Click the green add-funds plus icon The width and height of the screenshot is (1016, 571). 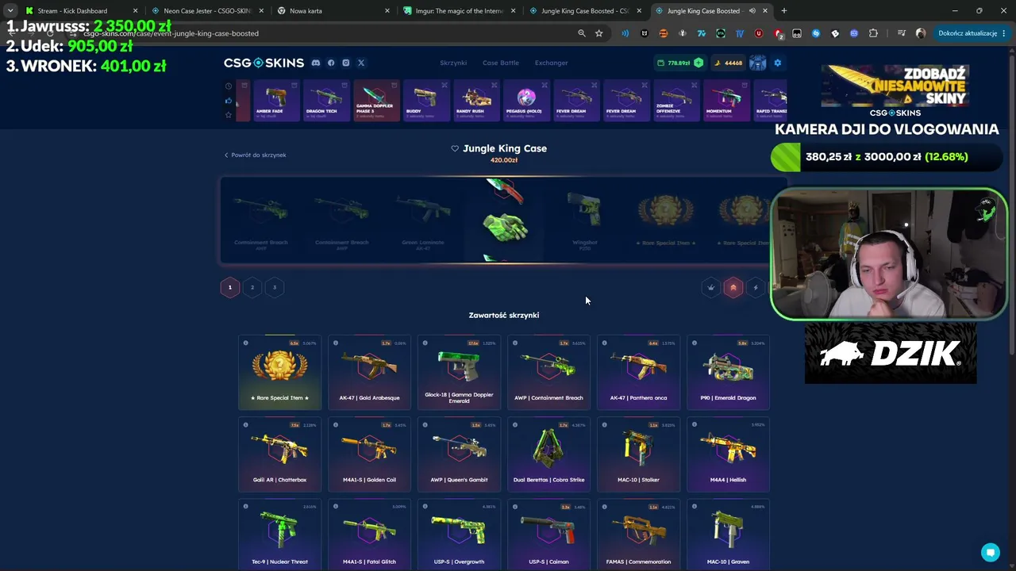click(698, 63)
